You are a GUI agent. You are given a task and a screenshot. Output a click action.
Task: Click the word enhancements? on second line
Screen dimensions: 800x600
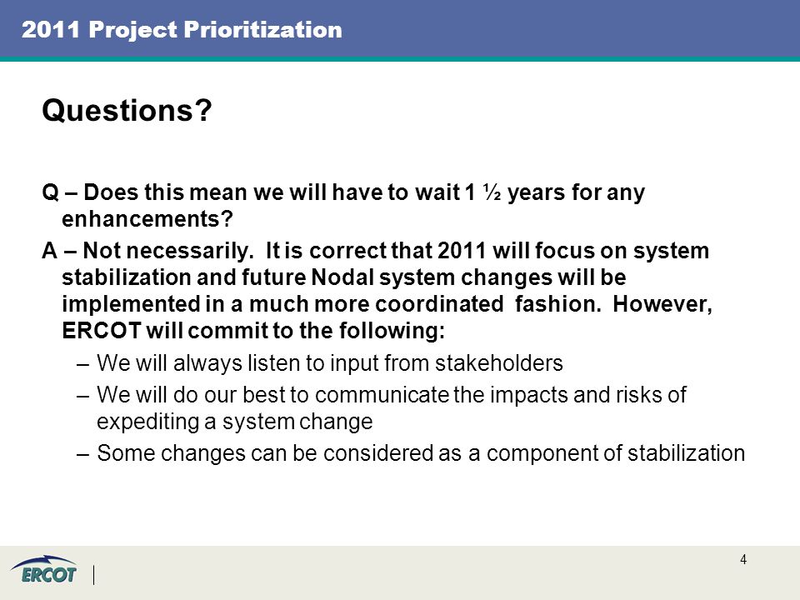pos(147,219)
